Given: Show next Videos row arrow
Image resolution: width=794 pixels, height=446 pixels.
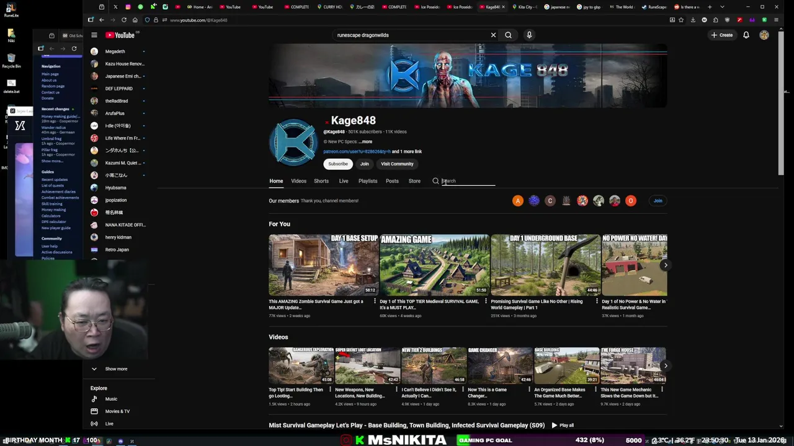Looking at the screenshot, I should (666, 366).
